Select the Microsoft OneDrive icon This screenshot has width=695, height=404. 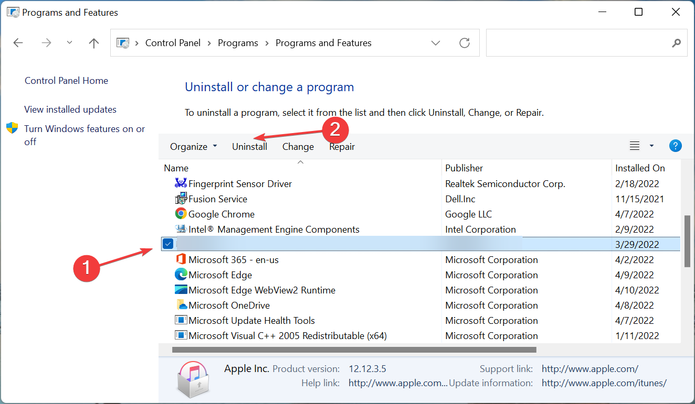point(181,305)
